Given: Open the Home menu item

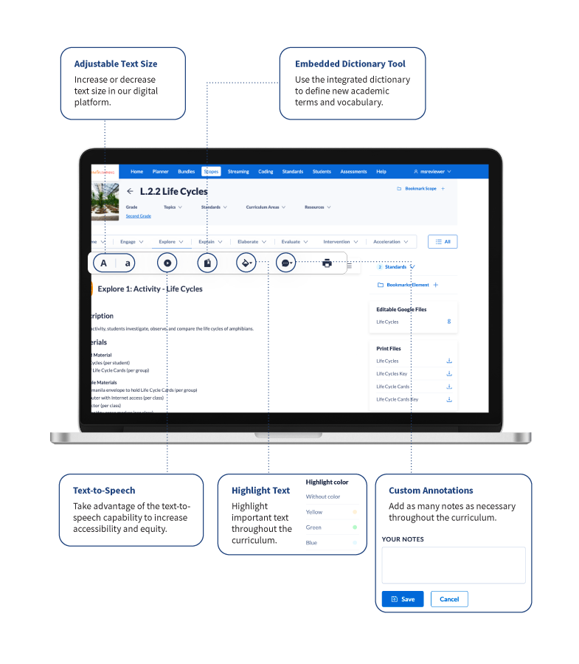Looking at the screenshot, I should pyautogui.click(x=136, y=171).
